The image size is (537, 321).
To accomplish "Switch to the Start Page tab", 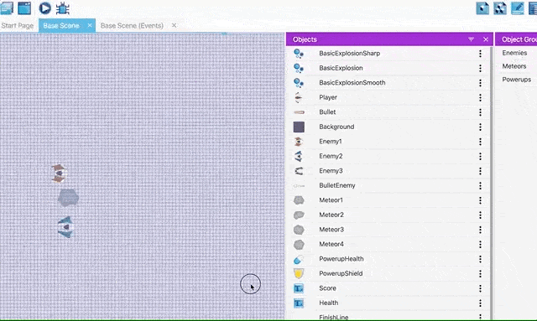I will 17,26.
